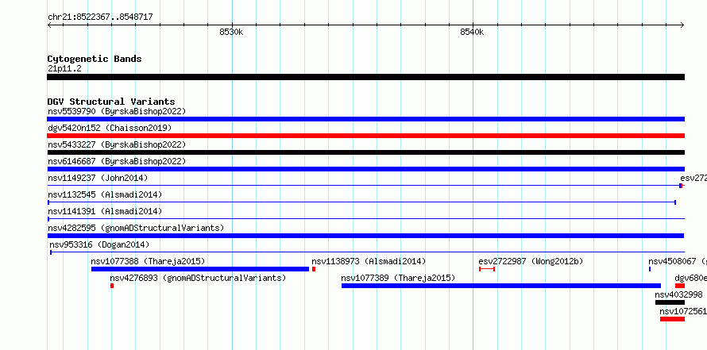Click the esv272 label at right edge
This screenshot has height=350, width=707.
click(x=693, y=178)
